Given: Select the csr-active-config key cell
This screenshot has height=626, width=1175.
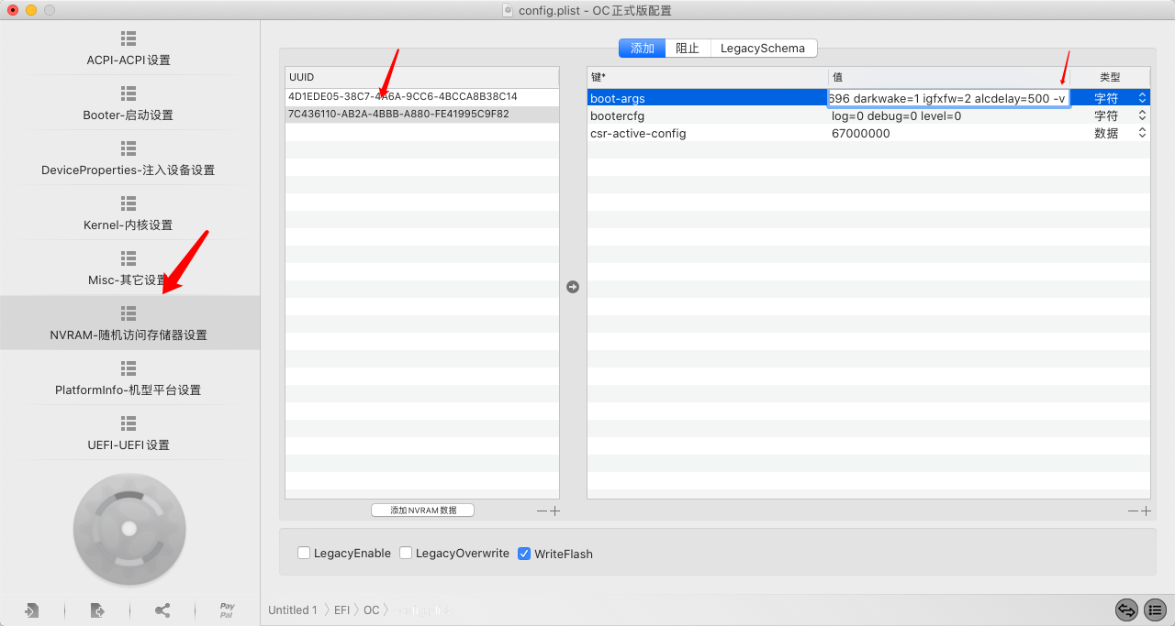Looking at the screenshot, I should click(x=707, y=133).
